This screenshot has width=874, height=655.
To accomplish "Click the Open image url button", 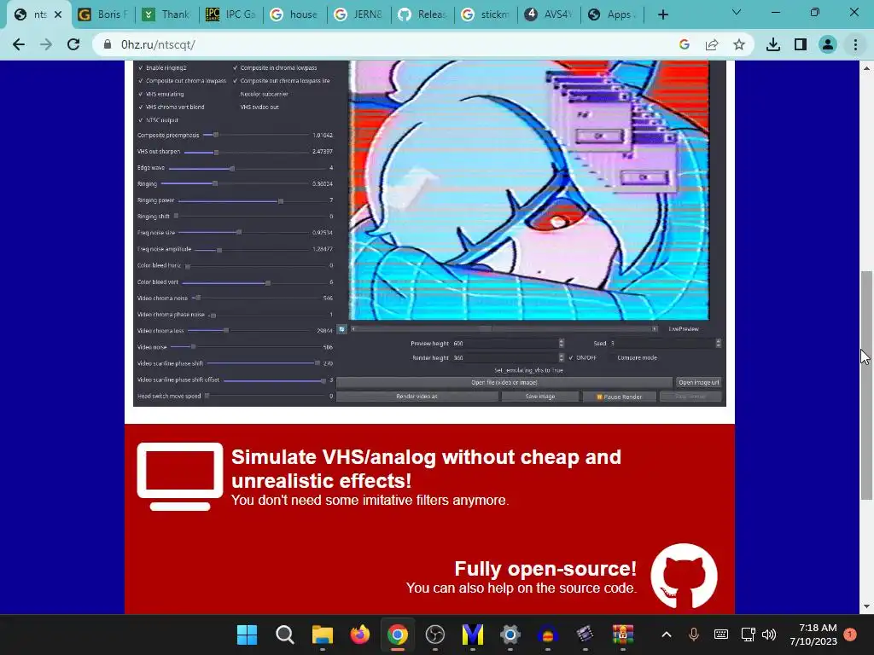I will [699, 383].
